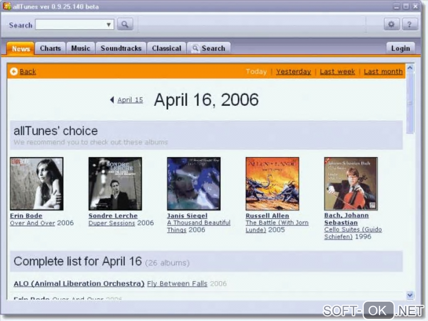Viewport: 428px width, 321px height.
Task: Open A Thousand Beautiful Things link
Action: (x=199, y=226)
